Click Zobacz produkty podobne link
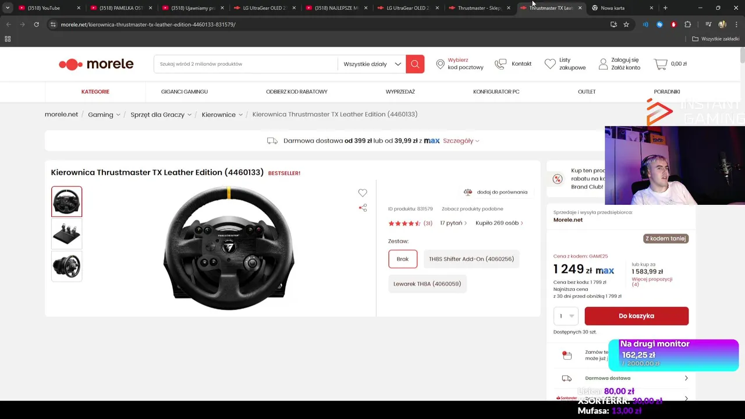 (x=473, y=209)
